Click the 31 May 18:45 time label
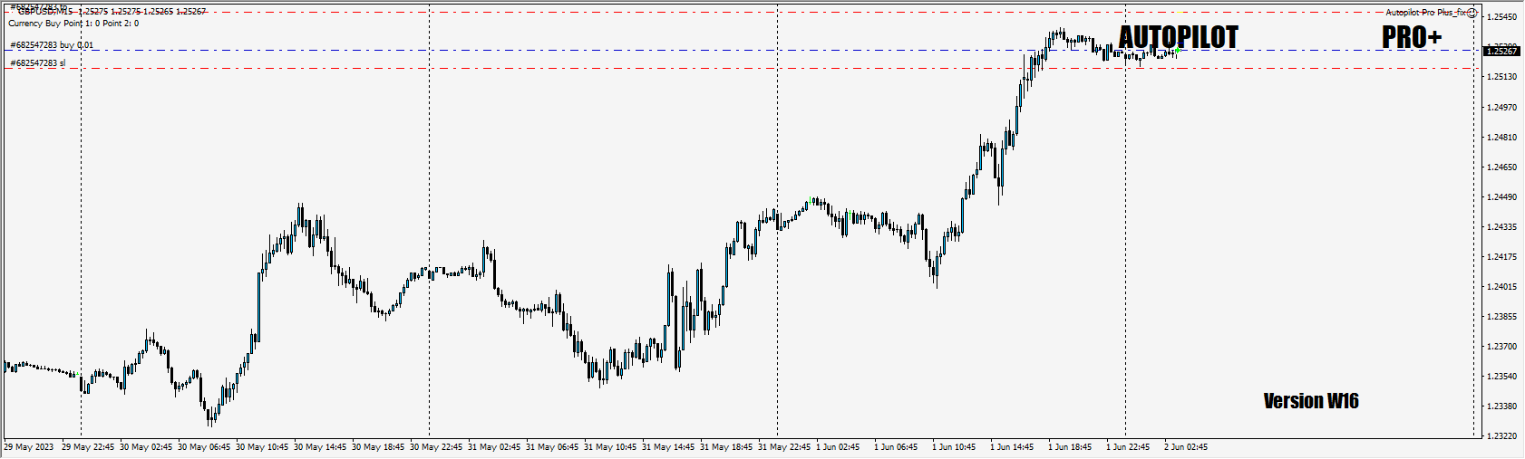The image size is (1525, 459). (726, 447)
